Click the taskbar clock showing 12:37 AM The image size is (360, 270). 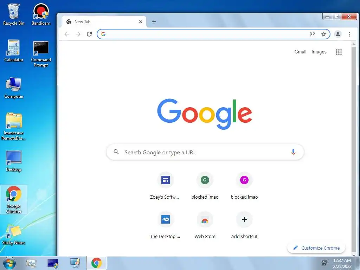tap(342, 263)
